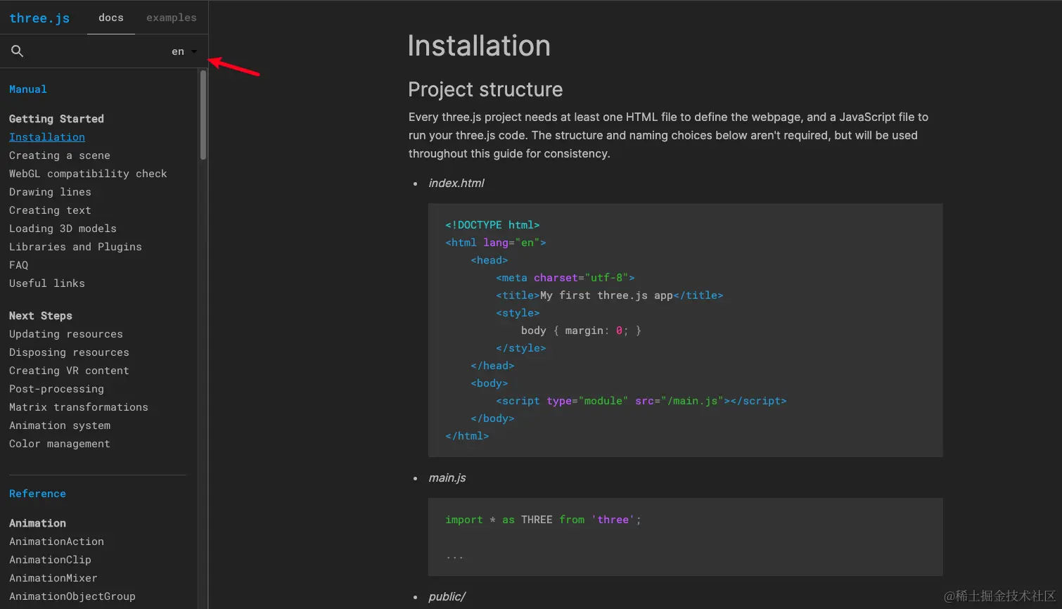Viewport: 1062px width, 609px height.
Task: Open 'Creating a scene' page
Action: pyautogui.click(x=60, y=155)
